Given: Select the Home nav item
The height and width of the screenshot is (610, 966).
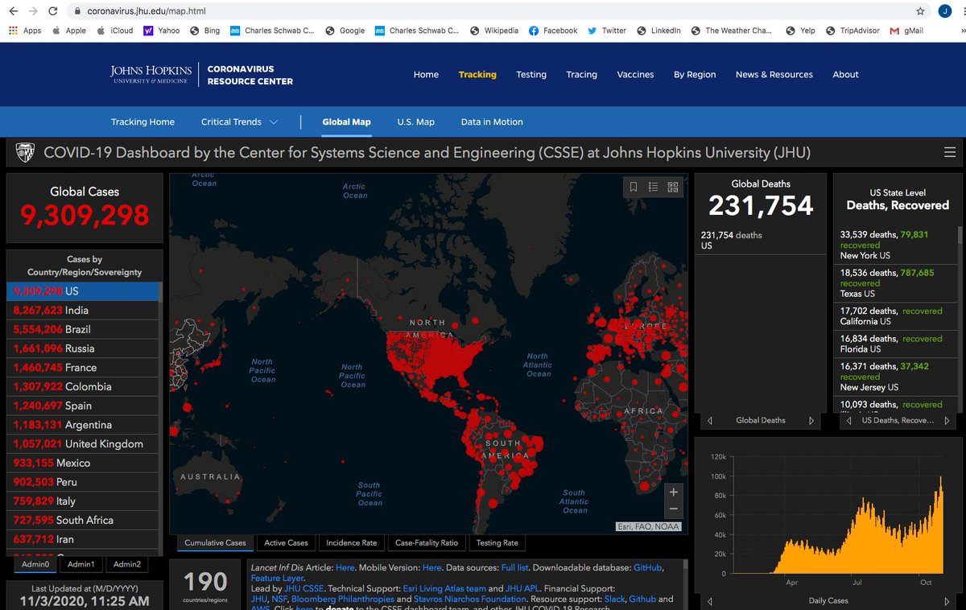Looking at the screenshot, I should pyautogui.click(x=426, y=74).
